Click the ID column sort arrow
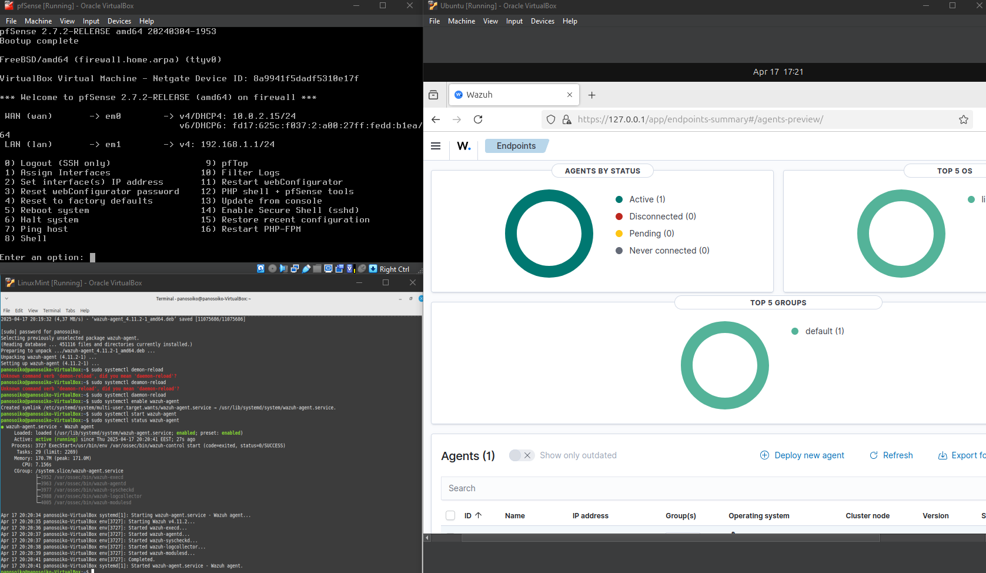This screenshot has height=573, width=986. click(479, 515)
